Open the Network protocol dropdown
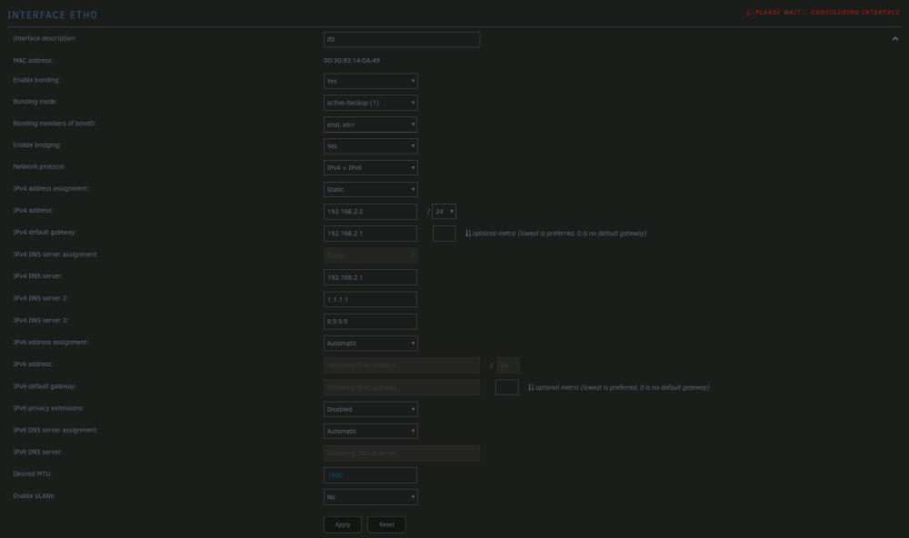 click(x=370, y=167)
